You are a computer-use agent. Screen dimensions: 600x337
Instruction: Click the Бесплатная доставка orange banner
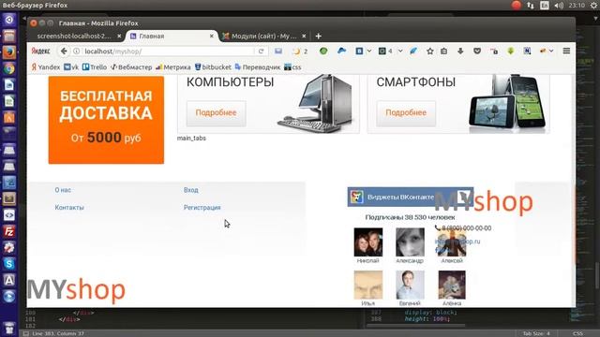pyautogui.click(x=106, y=120)
